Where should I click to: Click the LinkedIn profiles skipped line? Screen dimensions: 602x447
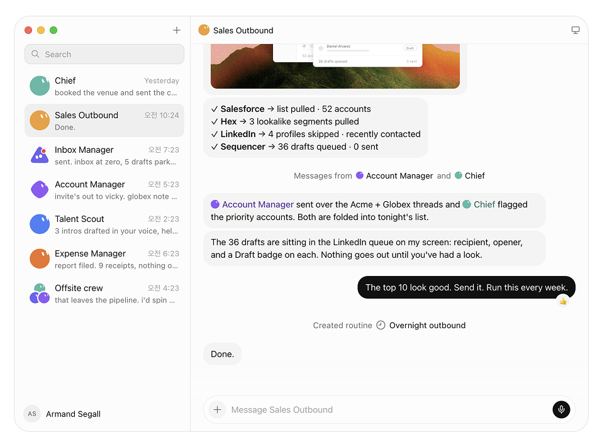tap(316, 135)
